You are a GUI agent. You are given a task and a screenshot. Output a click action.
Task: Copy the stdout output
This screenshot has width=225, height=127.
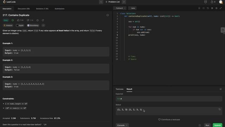point(219,109)
